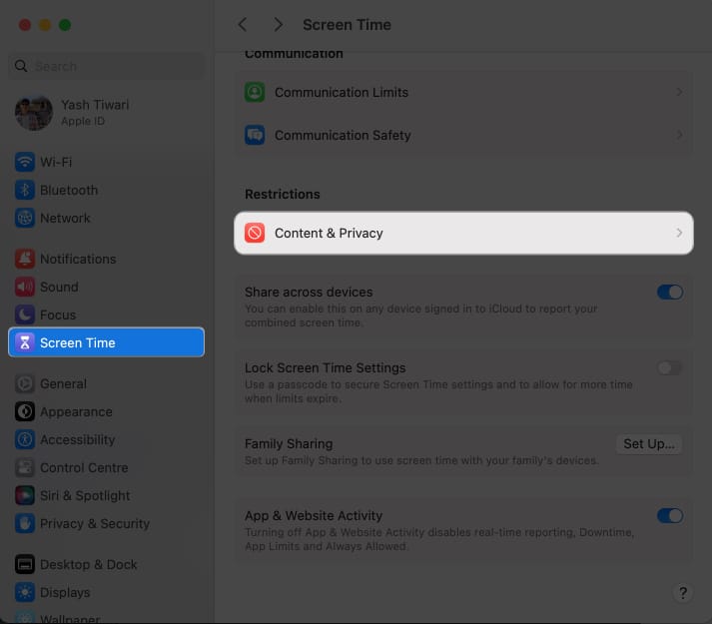Viewport: 712px width, 624px height.
Task: Open Bluetooth settings pane
Action: [106, 190]
